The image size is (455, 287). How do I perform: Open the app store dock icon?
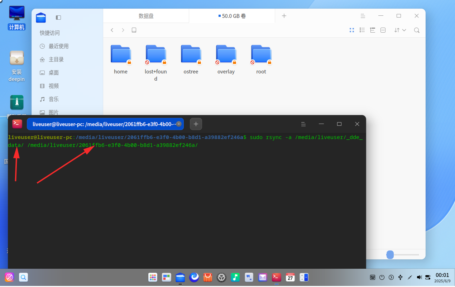(x=208, y=277)
